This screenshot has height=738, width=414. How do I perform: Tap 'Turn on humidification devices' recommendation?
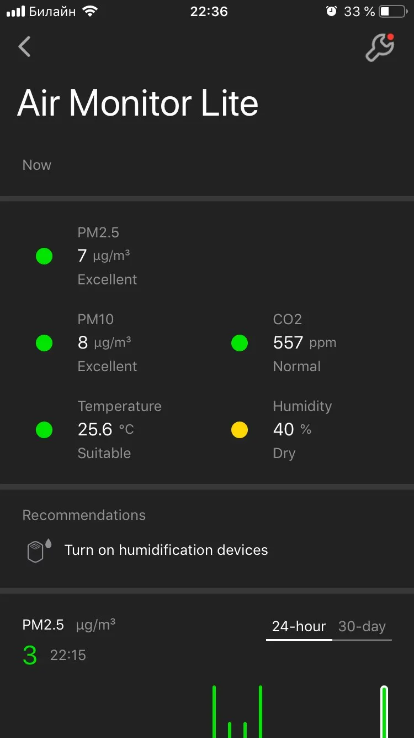pyautogui.click(x=166, y=550)
